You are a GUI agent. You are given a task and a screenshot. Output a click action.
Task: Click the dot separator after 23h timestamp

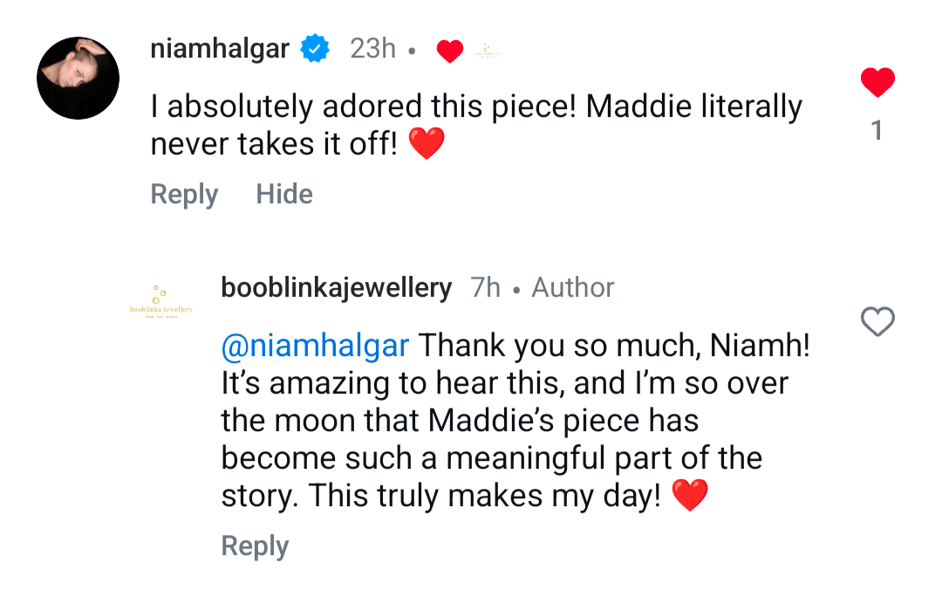413,50
